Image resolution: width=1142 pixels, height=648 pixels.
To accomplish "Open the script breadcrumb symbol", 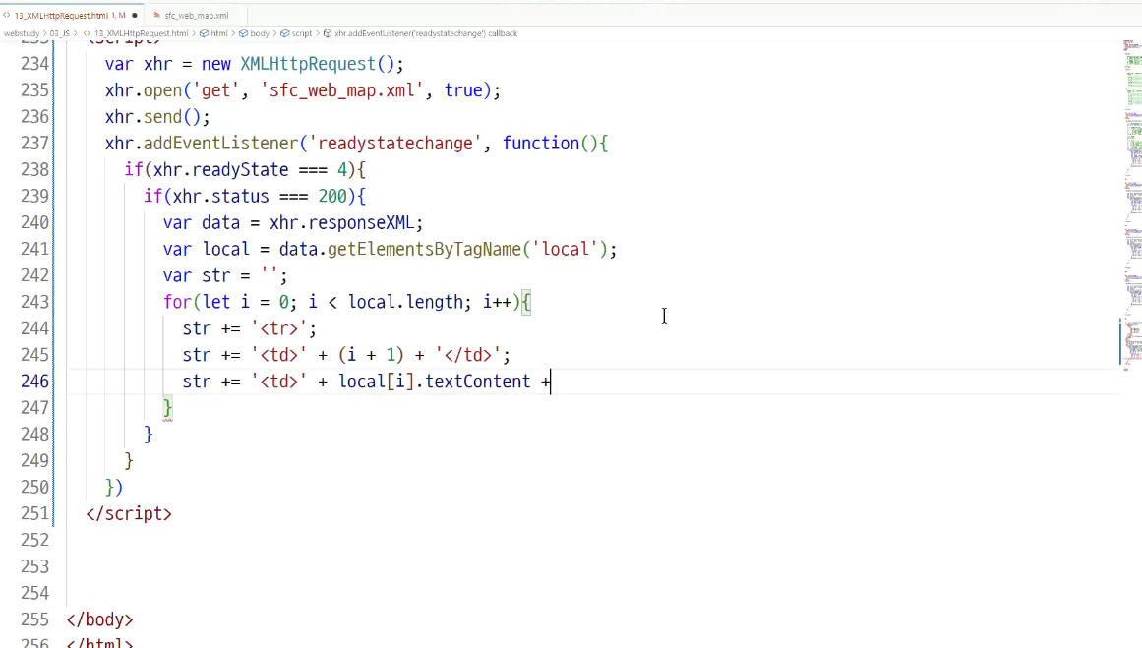I will click(302, 33).
